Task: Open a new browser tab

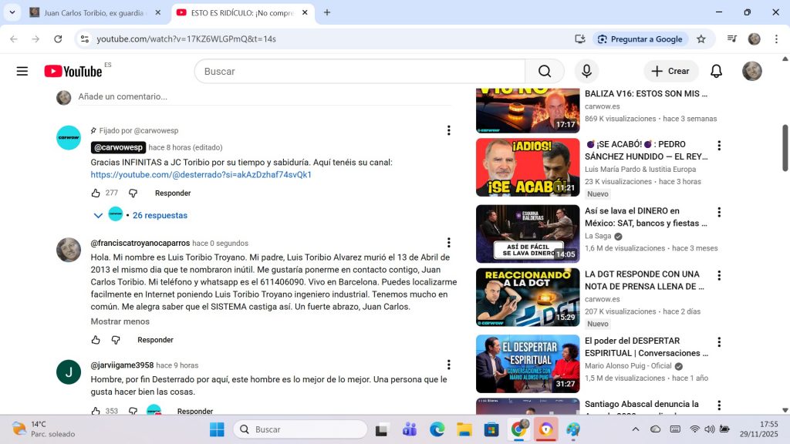Action: coord(327,12)
